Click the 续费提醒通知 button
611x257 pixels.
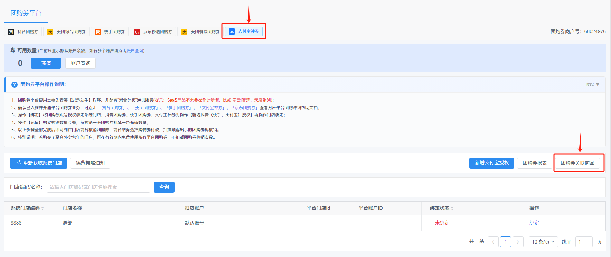point(90,163)
